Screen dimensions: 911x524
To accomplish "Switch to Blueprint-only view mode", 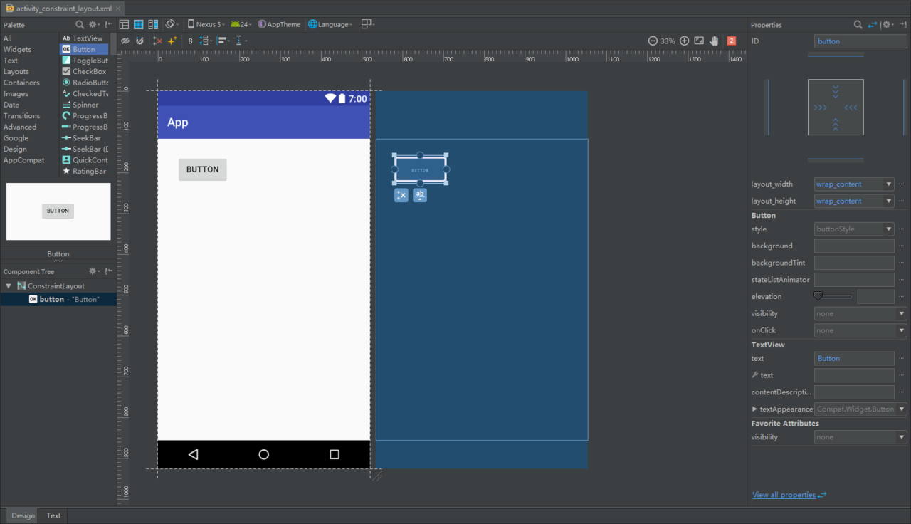I will (x=138, y=25).
